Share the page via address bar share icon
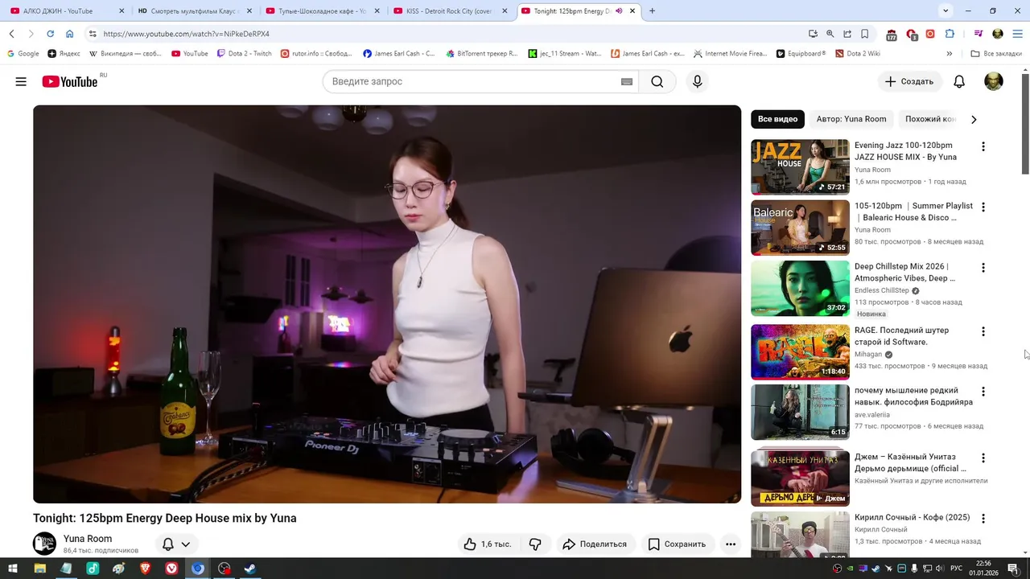Viewport: 1030px width, 579px height. pos(847,34)
